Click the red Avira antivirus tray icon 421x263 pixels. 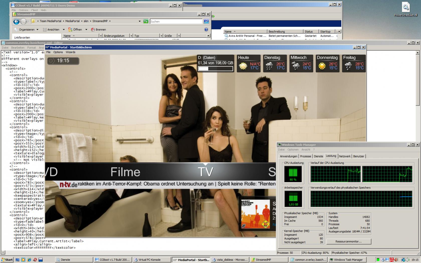click(391, 260)
